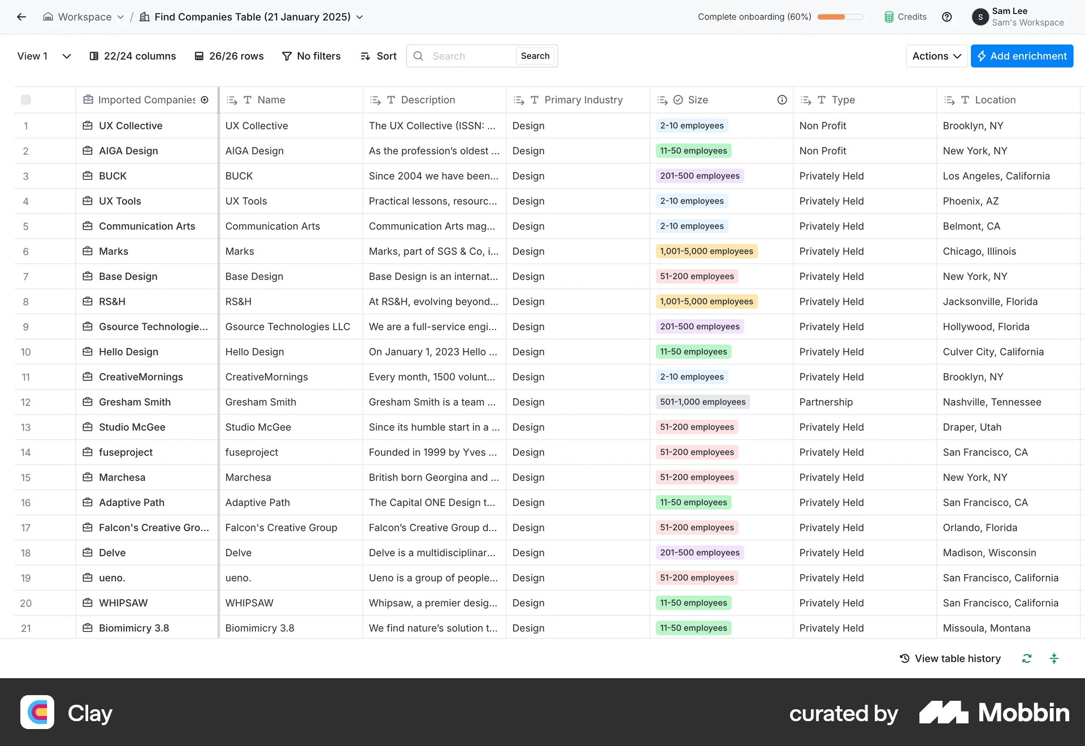Click the Credits icon in the top bar
The width and height of the screenshot is (1085, 746).
pyautogui.click(x=889, y=16)
